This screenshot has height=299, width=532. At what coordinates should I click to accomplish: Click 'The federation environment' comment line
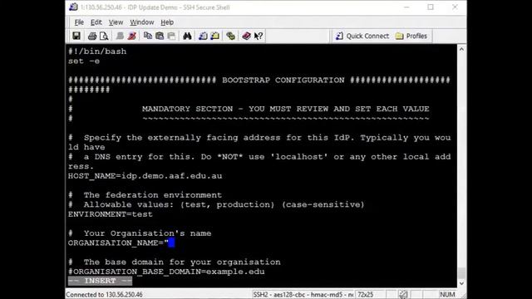145,195
